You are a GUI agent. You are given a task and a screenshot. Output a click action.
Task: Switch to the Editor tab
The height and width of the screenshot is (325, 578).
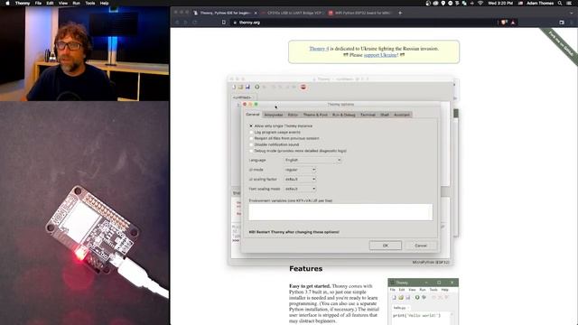pyautogui.click(x=293, y=115)
